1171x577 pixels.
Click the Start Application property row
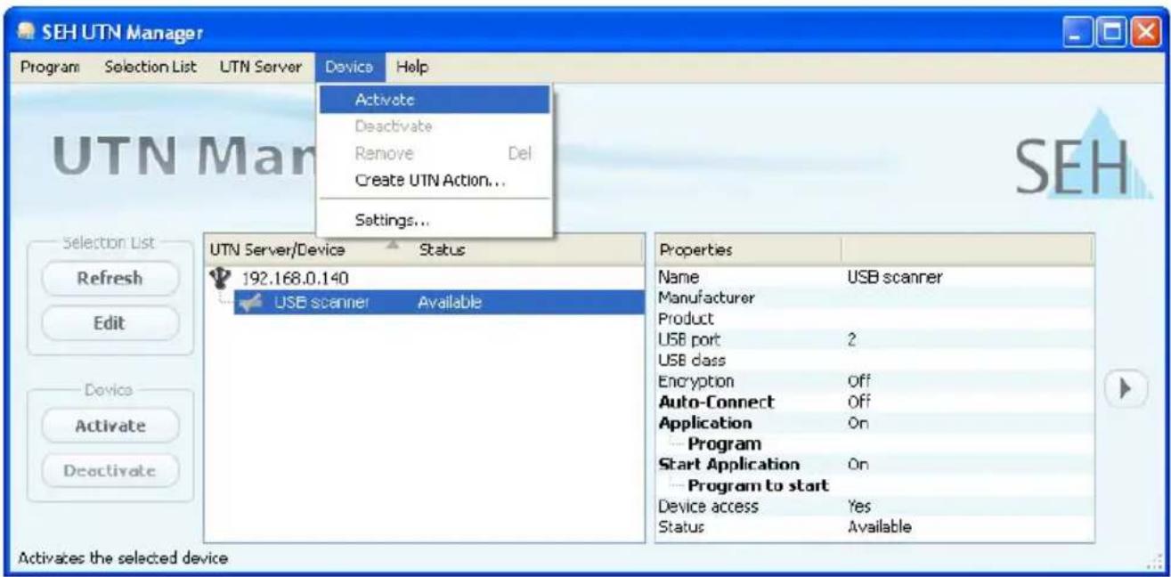[x=873, y=464]
